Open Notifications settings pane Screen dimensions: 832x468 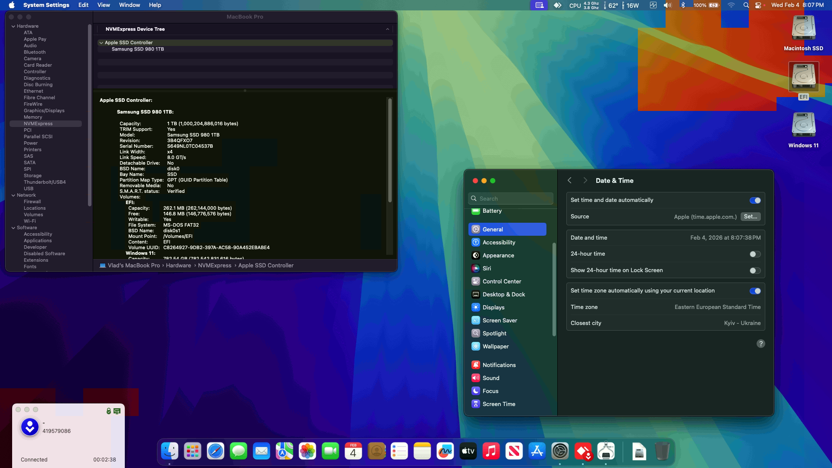(507, 365)
